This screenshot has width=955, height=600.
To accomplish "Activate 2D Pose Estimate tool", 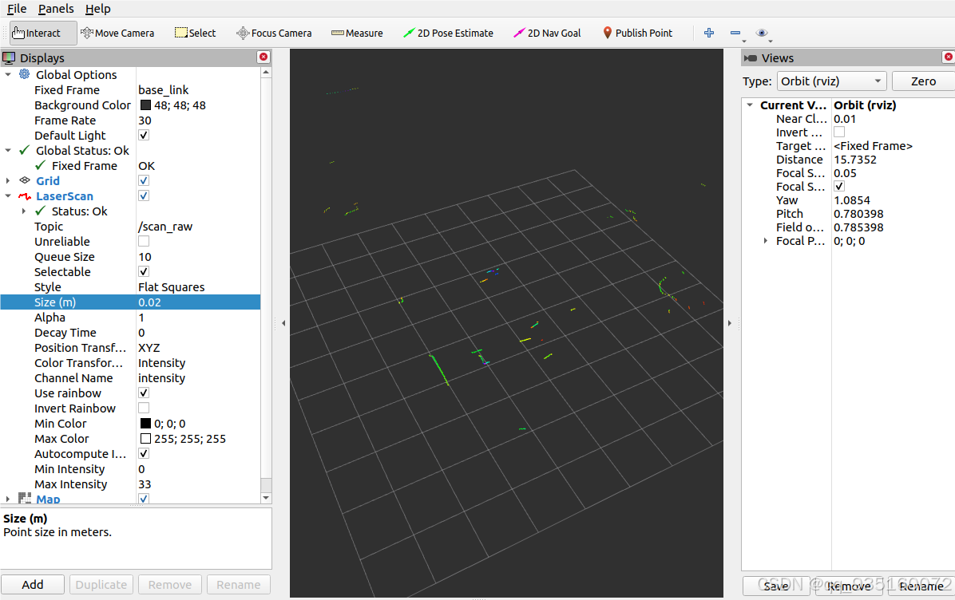I will coord(448,33).
